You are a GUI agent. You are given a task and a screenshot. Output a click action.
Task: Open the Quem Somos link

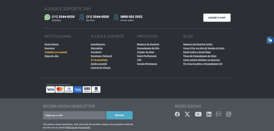(52, 44)
